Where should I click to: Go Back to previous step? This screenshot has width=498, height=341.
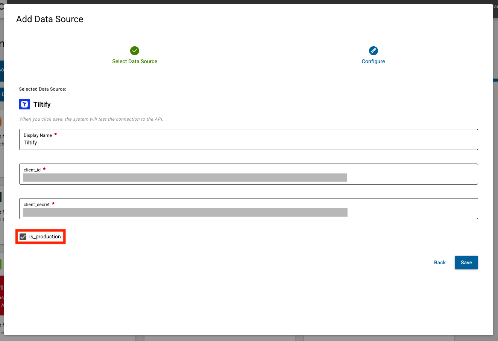[440, 262]
